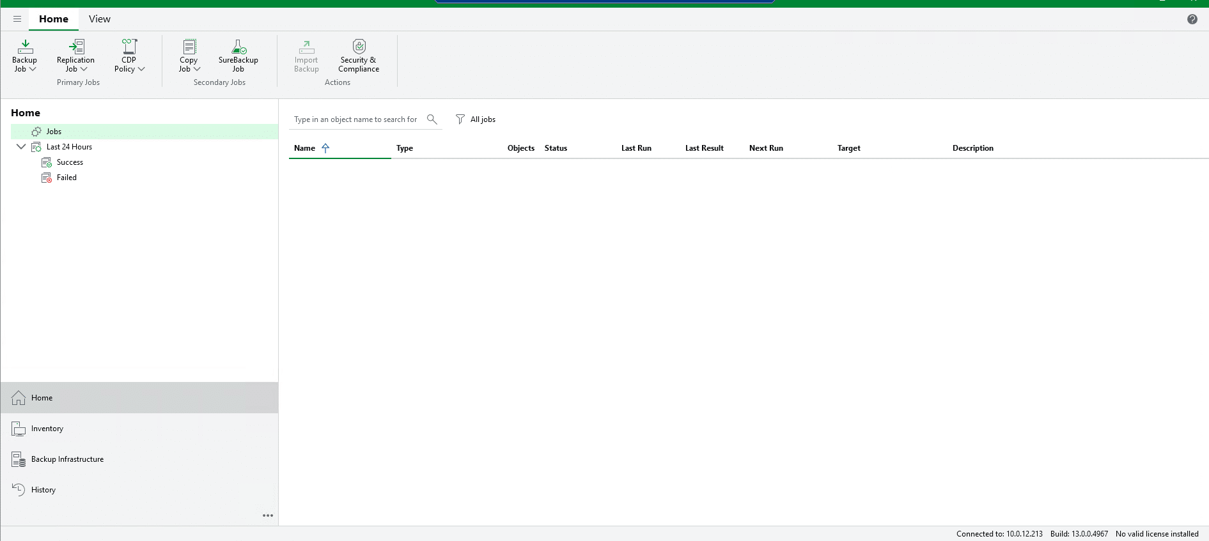Viewport: 1209px width, 541px height.
Task: Click the object name search field
Action: point(355,119)
